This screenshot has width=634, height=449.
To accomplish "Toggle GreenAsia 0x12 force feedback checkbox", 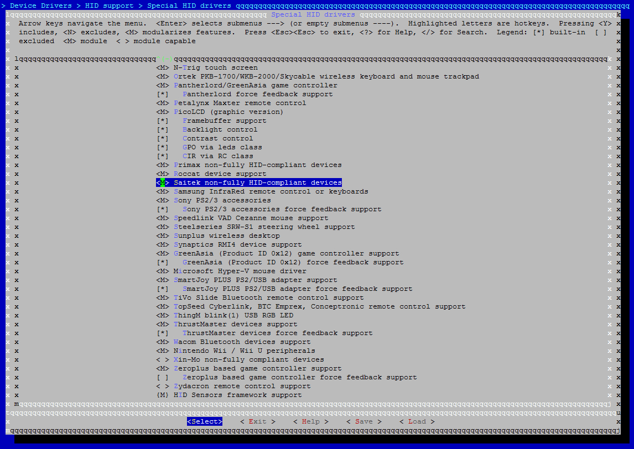I will (x=163, y=263).
